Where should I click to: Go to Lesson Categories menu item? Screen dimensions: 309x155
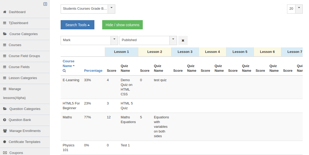point(23,78)
